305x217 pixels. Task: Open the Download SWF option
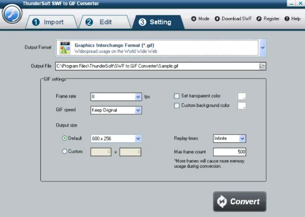tap(233, 19)
